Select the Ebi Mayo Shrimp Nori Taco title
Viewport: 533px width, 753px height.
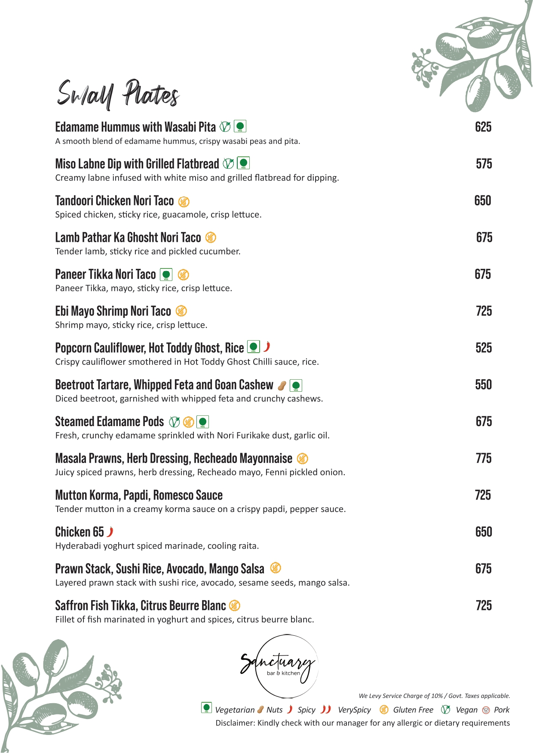click(x=113, y=311)
